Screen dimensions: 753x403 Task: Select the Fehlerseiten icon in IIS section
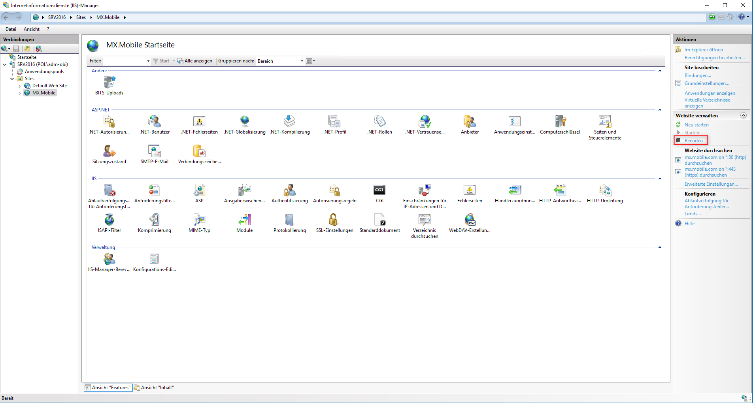470,190
